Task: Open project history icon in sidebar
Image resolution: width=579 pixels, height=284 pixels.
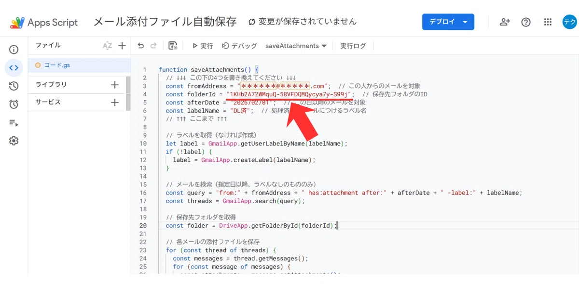Action: [x=14, y=86]
